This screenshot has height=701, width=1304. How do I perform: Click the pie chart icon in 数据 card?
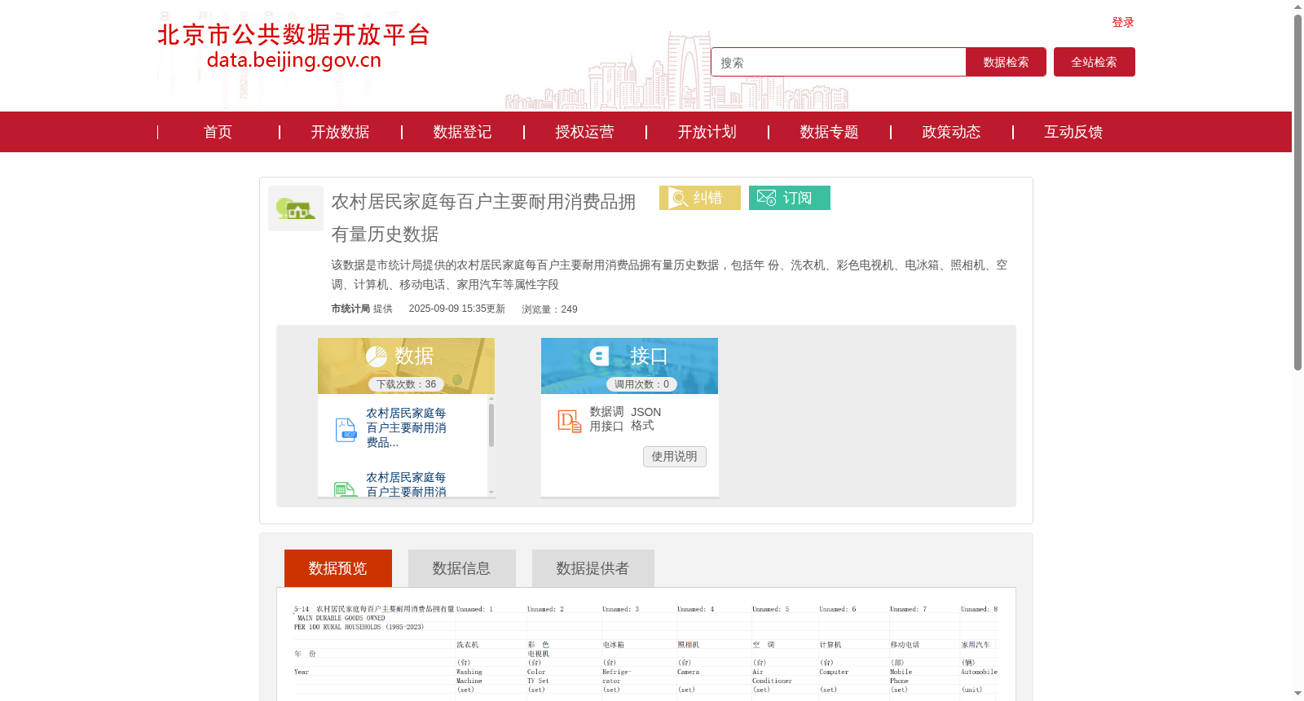tap(377, 356)
